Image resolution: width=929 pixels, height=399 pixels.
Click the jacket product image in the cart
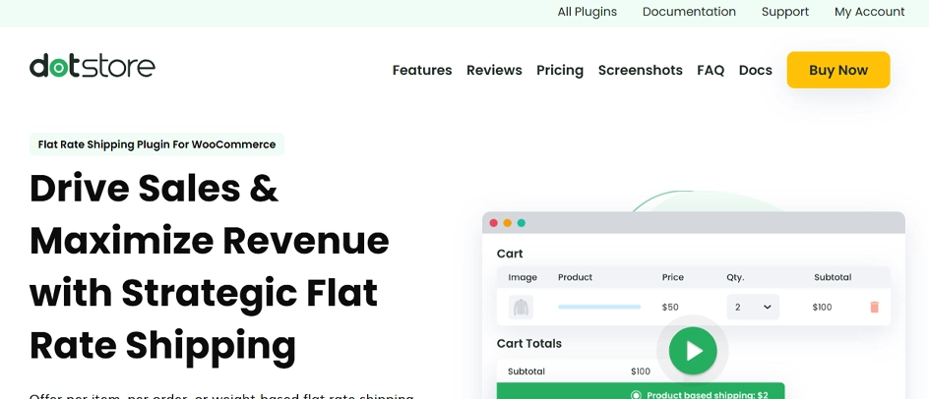coord(521,307)
